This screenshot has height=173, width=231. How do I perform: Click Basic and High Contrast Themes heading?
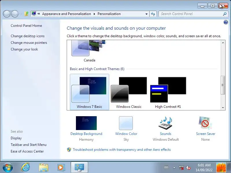click(x=97, y=69)
